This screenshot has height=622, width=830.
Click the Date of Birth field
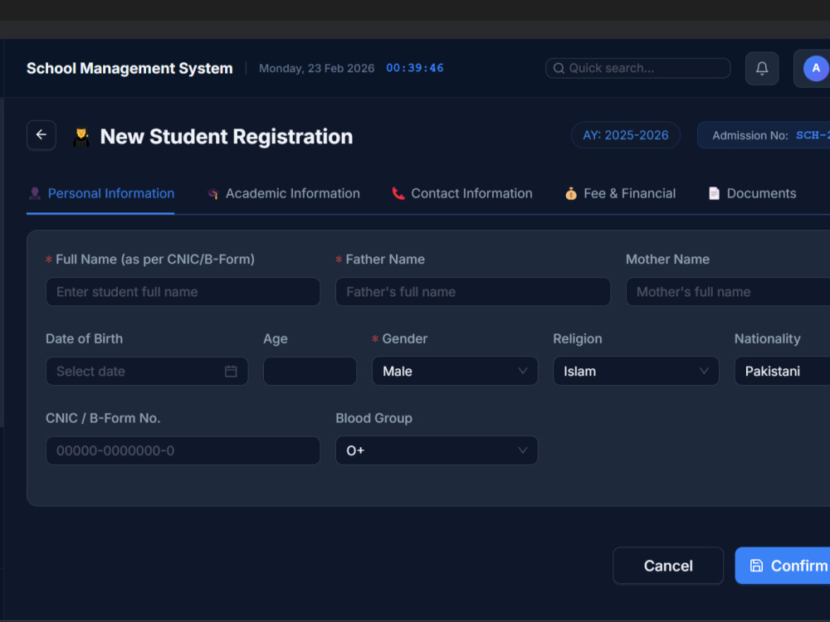pyautogui.click(x=147, y=372)
